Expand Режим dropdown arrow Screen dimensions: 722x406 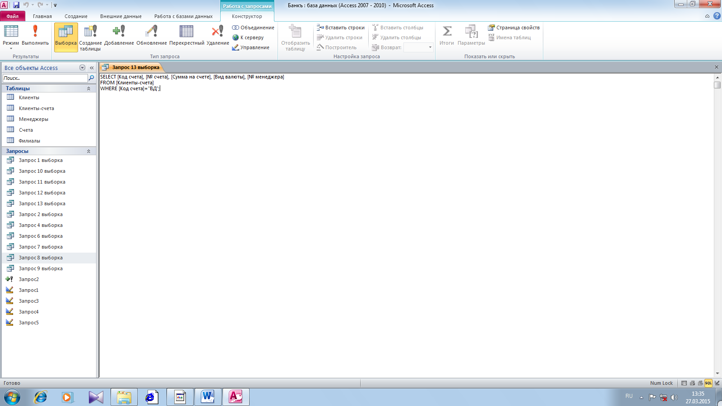tap(11, 49)
